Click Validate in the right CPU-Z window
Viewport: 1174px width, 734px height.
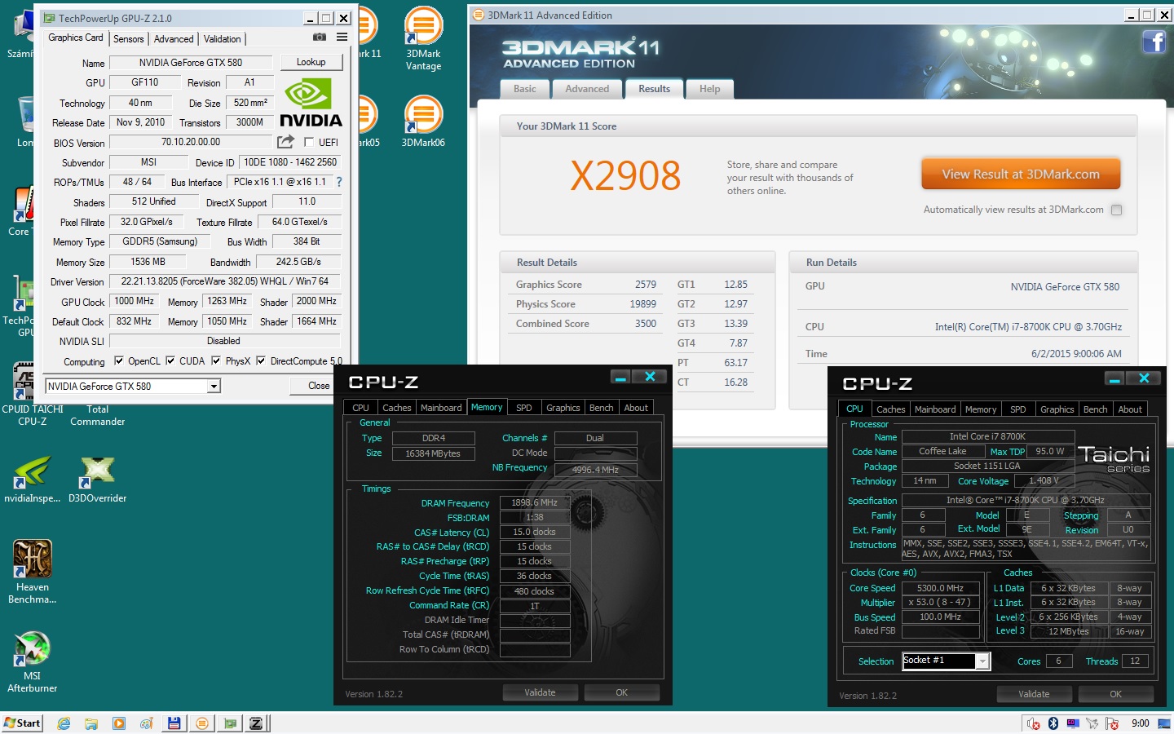(1034, 694)
